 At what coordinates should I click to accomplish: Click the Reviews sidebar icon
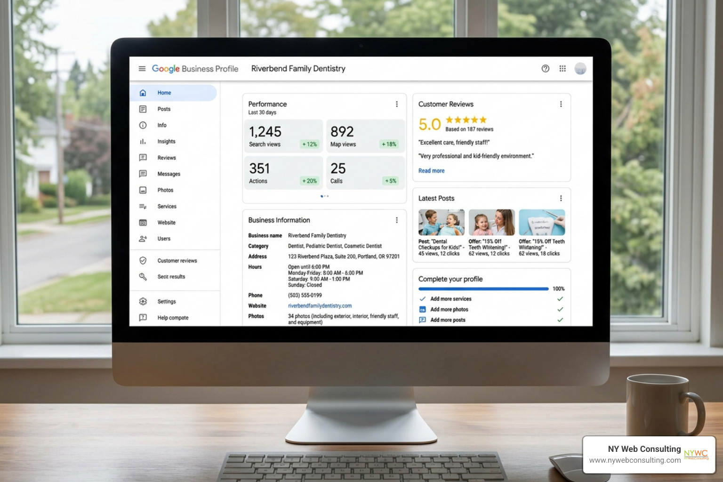pos(143,158)
